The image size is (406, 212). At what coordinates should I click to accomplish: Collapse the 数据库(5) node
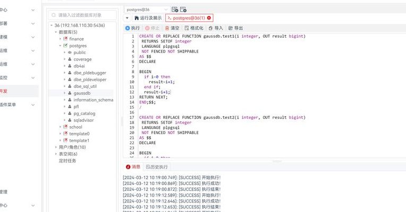56,32
